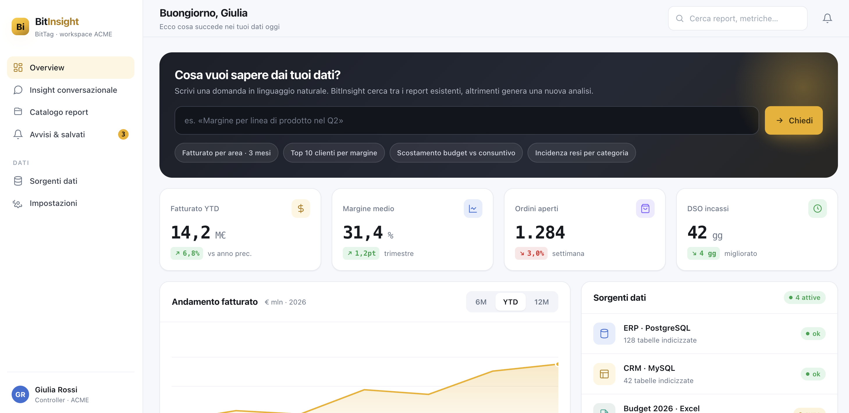
Task: Switch chart range to 12M
Action: point(541,302)
